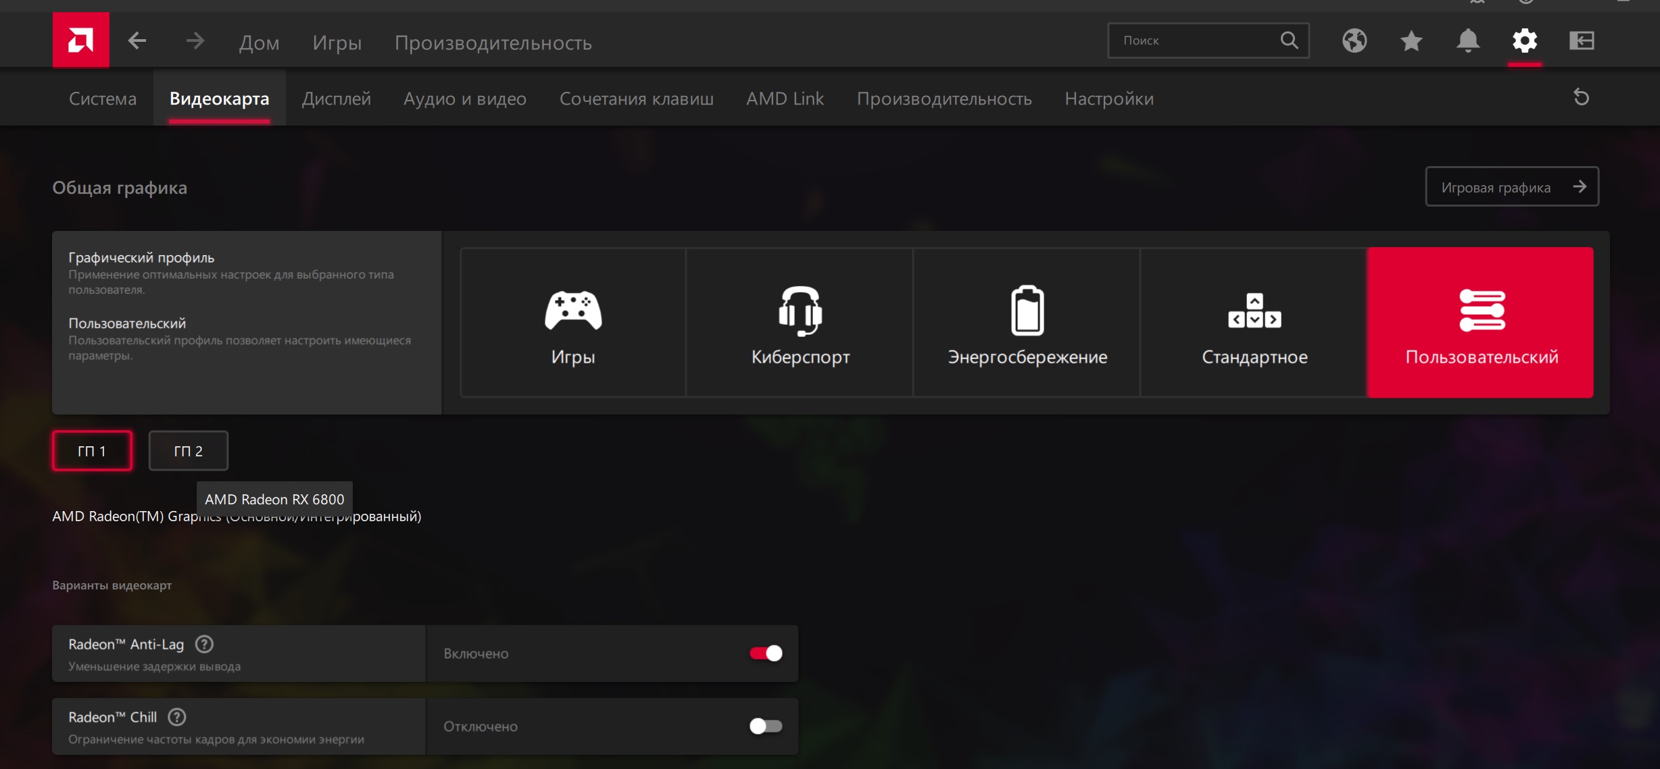Click the Radeon Chill label
This screenshot has height=769, width=1660.
112,717
